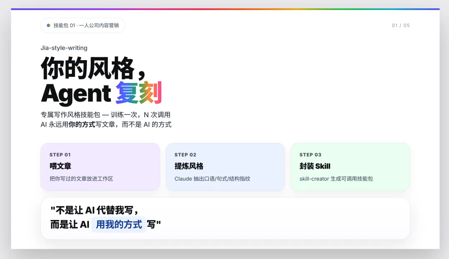449x259 pixels.
Task: Click the Jia-style-writing label
Action: [64, 48]
